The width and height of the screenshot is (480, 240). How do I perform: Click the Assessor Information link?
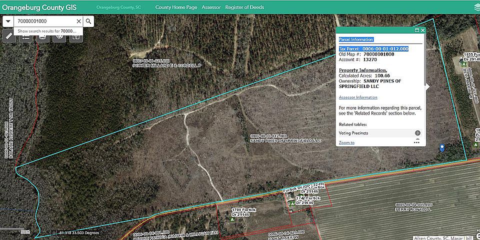[x=358, y=97]
